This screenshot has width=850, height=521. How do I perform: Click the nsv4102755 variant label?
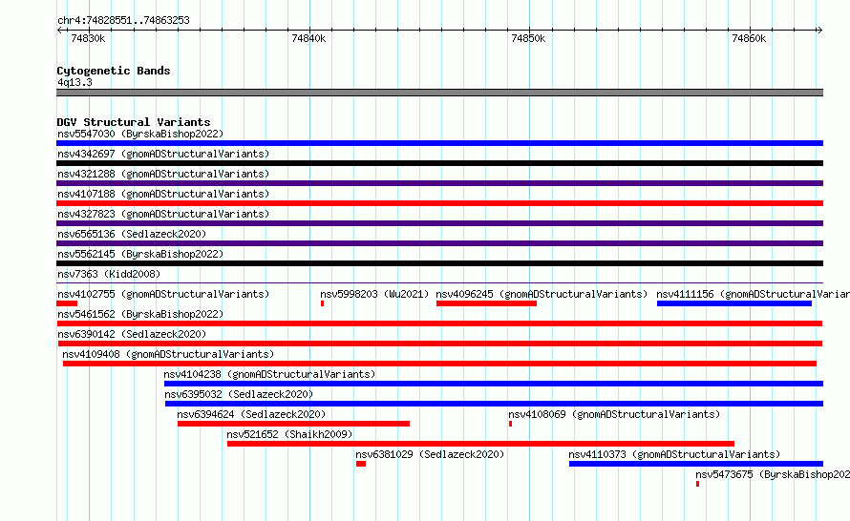click(x=163, y=294)
